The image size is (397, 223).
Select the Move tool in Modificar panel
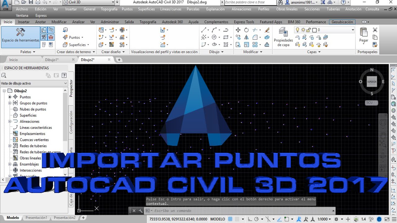pos(238,30)
